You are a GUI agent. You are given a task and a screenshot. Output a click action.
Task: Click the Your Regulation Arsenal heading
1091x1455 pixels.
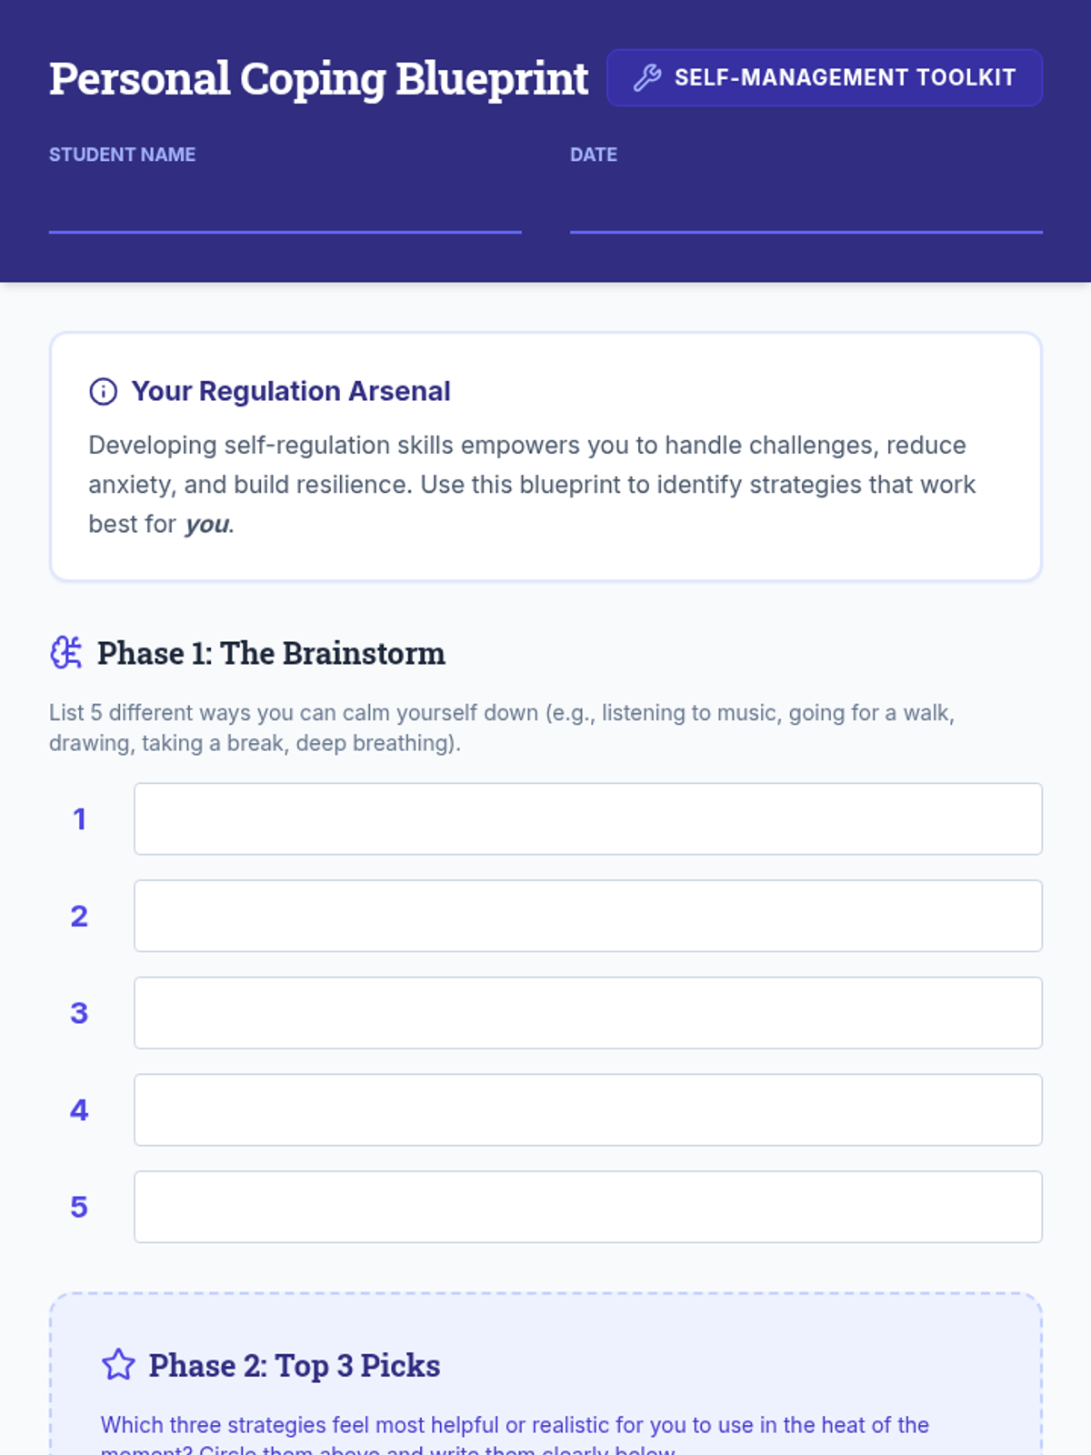291,391
